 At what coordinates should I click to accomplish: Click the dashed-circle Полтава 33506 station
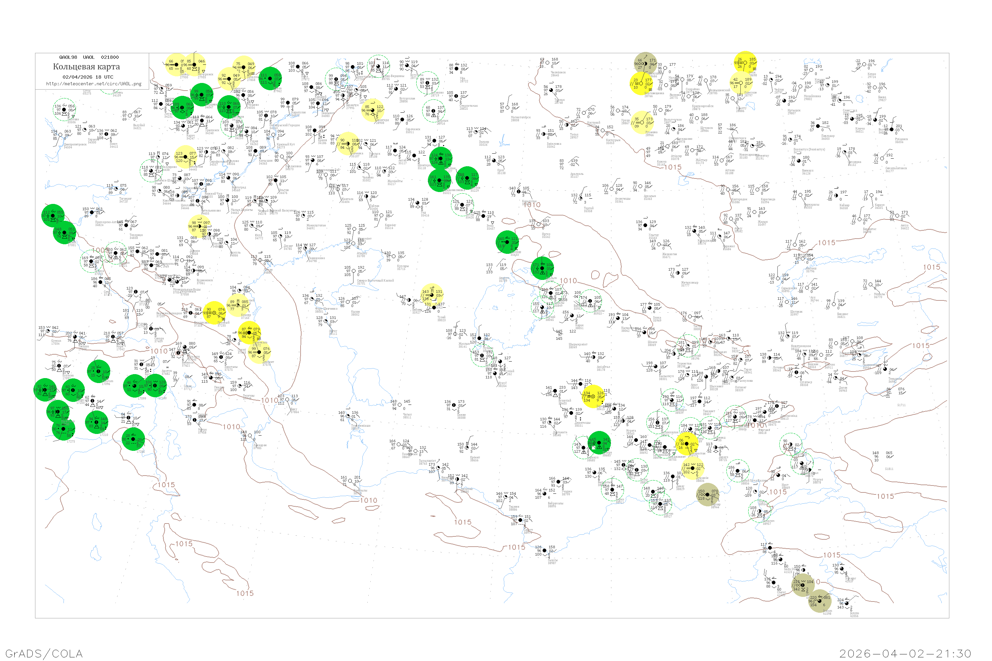64,110
